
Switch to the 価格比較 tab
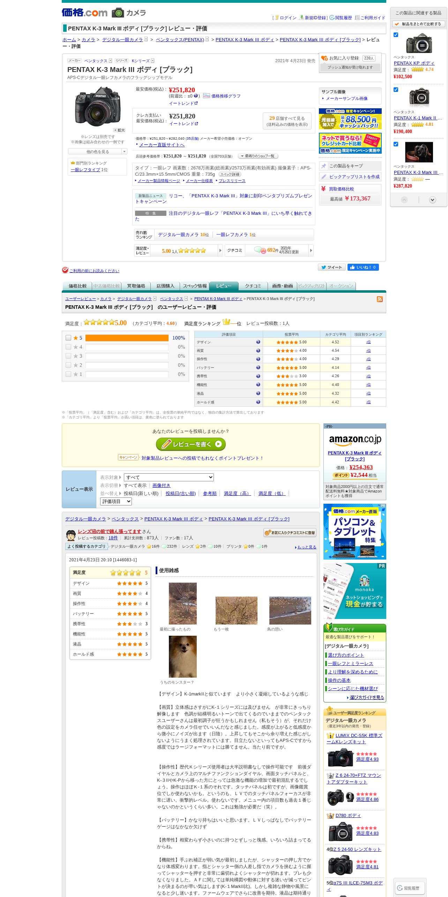tap(77, 286)
